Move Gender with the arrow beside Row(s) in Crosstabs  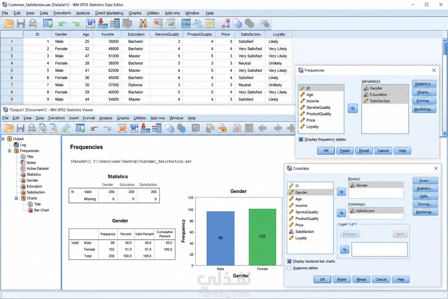pyautogui.click(x=341, y=192)
